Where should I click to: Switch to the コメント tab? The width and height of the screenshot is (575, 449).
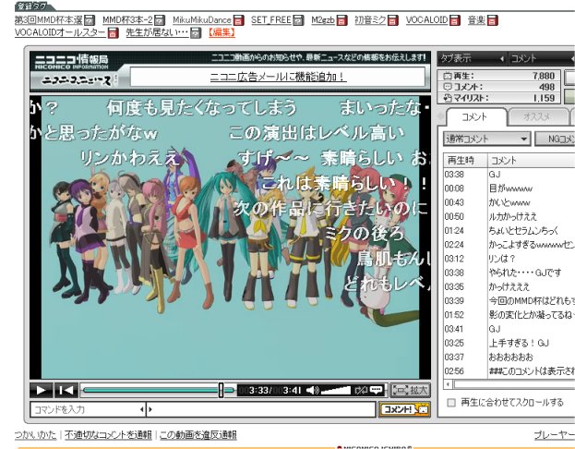[474, 117]
